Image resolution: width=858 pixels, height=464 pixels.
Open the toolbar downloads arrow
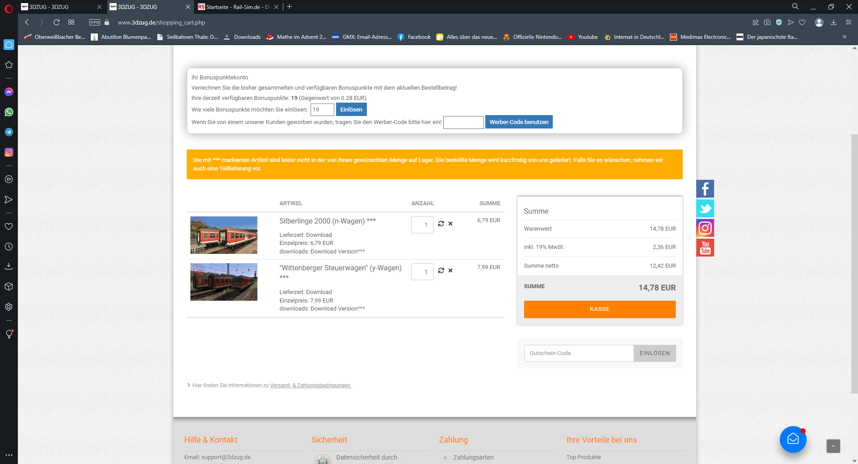pos(833,22)
